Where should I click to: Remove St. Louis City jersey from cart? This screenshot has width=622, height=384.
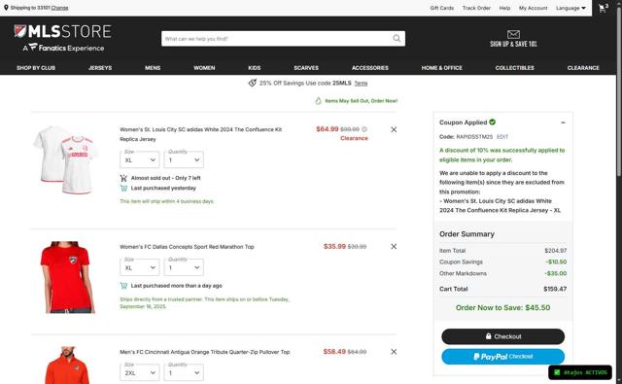pyautogui.click(x=394, y=129)
